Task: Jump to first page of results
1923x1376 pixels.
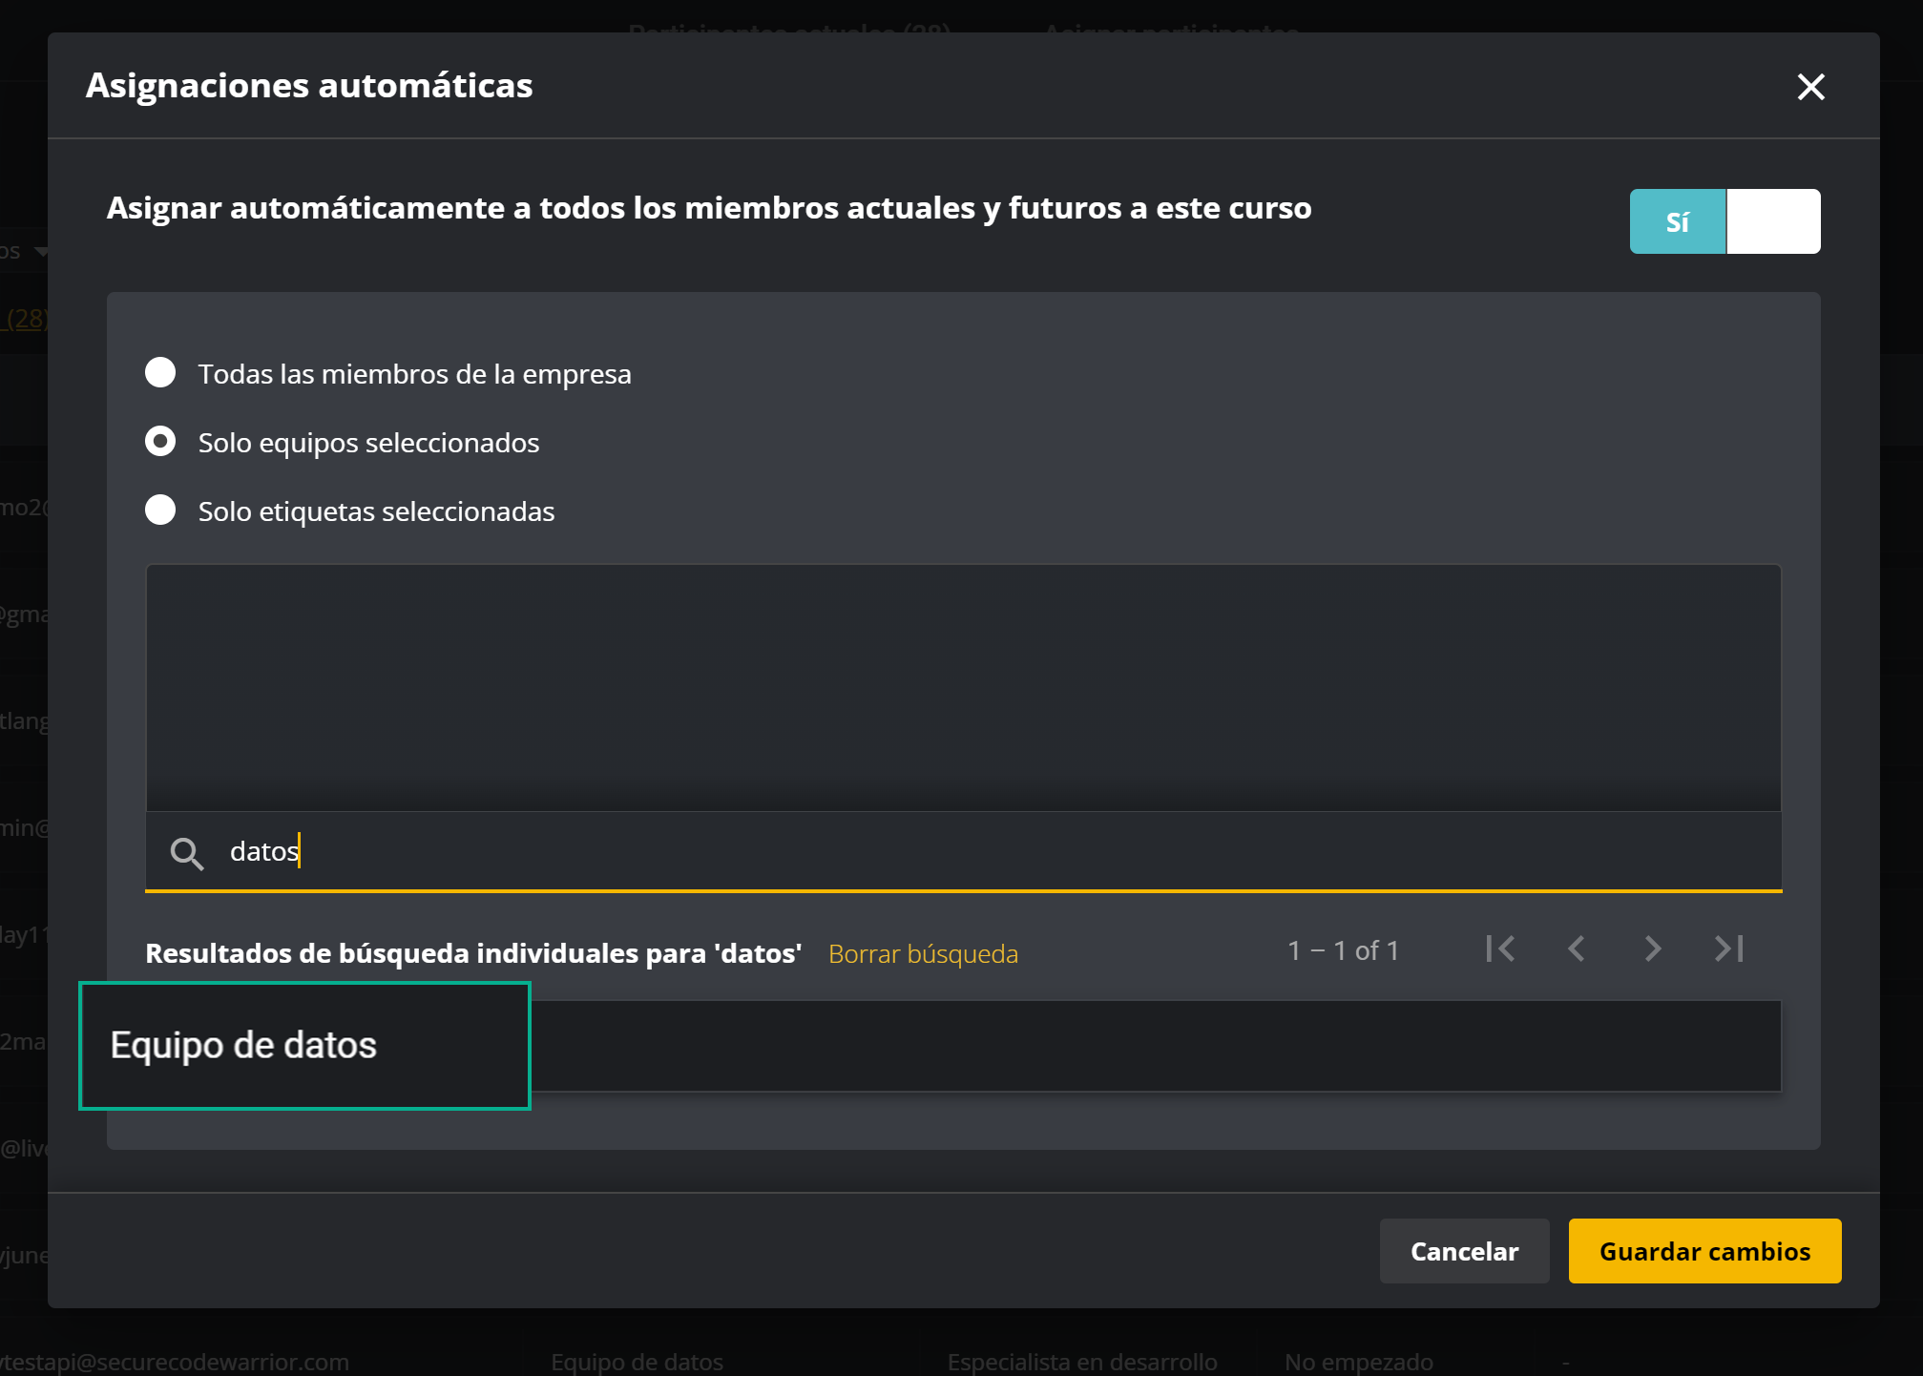Action: click(1500, 949)
